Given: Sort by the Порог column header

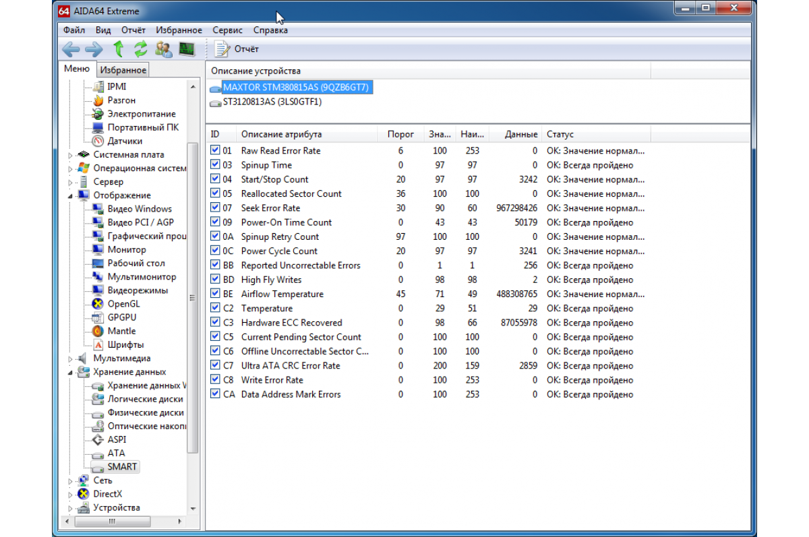Looking at the screenshot, I should point(401,134).
